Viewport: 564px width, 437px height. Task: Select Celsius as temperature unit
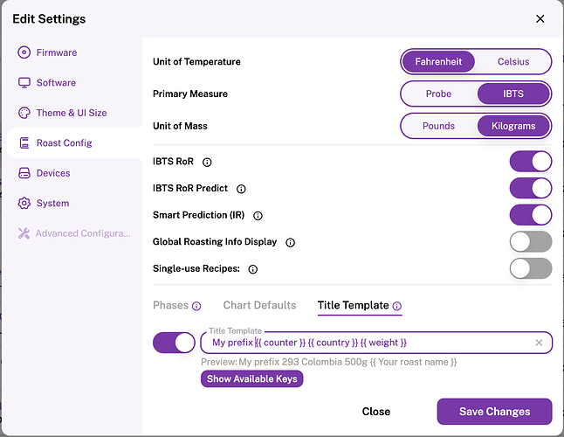513,62
